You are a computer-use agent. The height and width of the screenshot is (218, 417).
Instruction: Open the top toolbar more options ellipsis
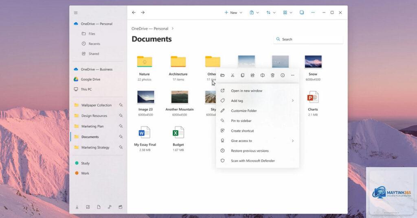coord(313,13)
